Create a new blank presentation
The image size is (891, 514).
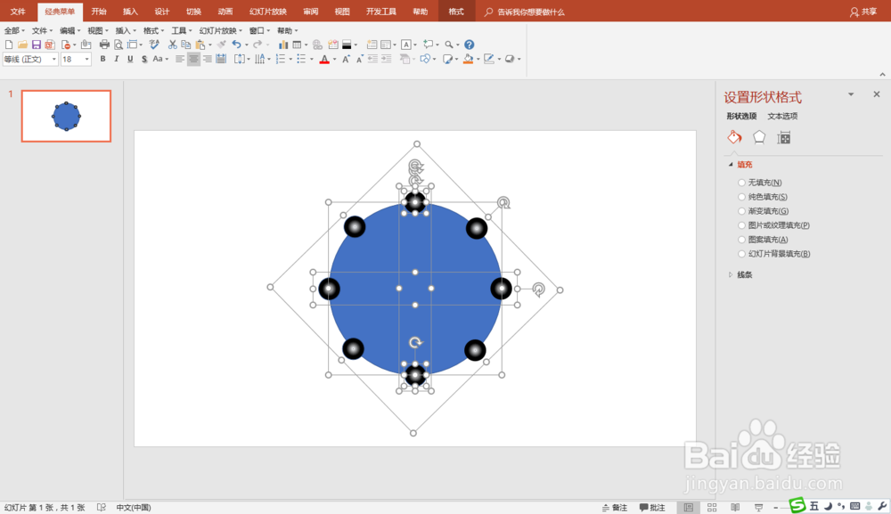pos(9,45)
